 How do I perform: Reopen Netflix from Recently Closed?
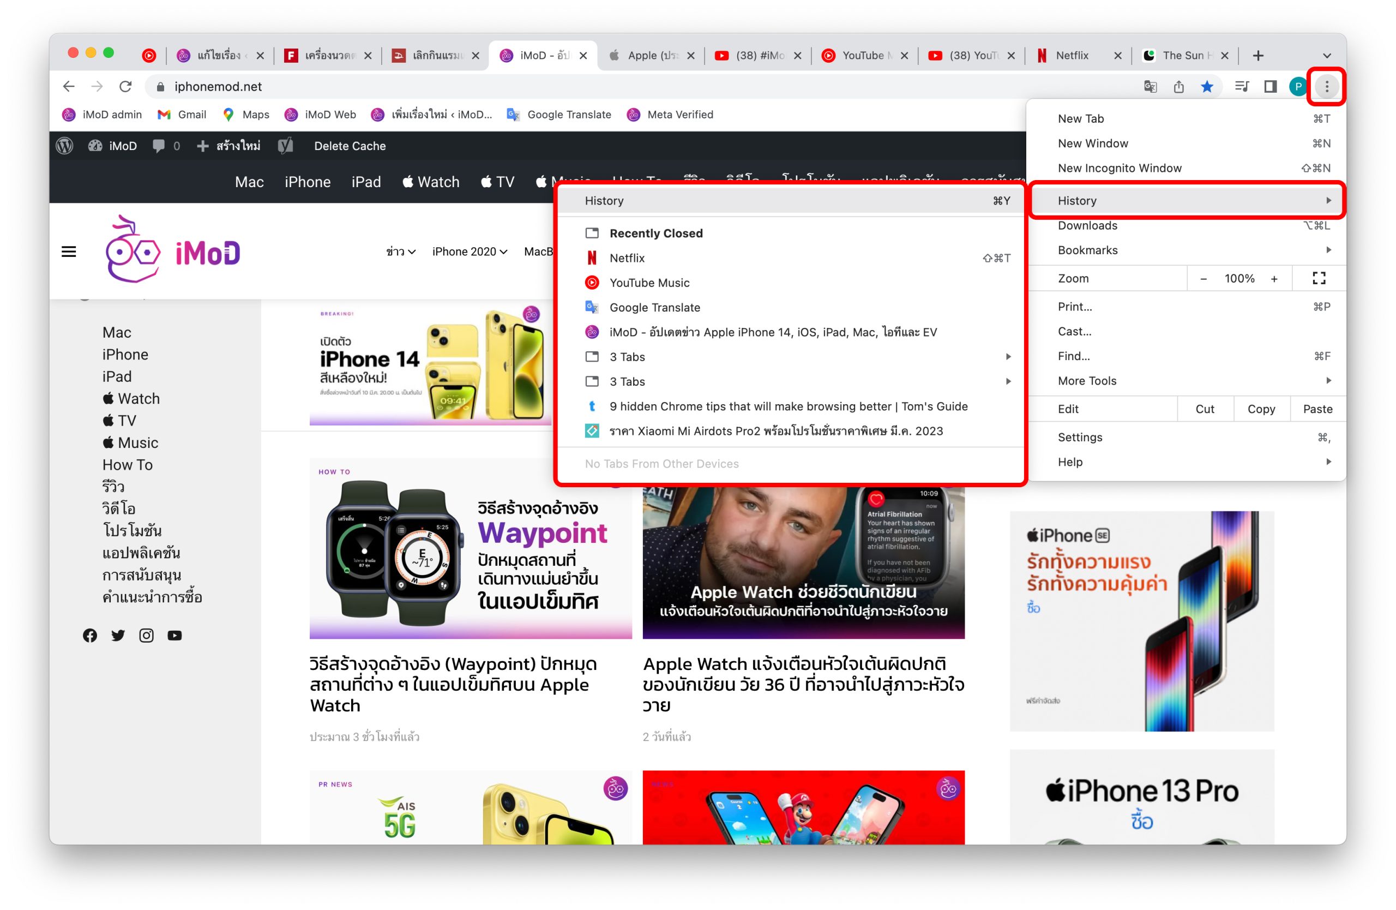click(627, 258)
